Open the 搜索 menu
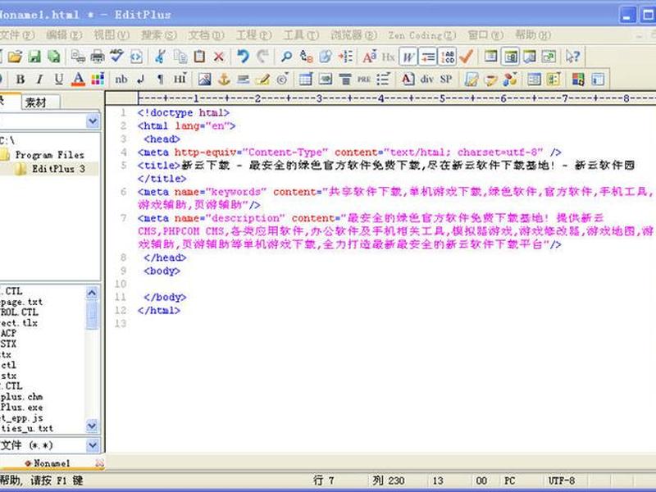This screenshot has width=656, height=492. (159, 35)
